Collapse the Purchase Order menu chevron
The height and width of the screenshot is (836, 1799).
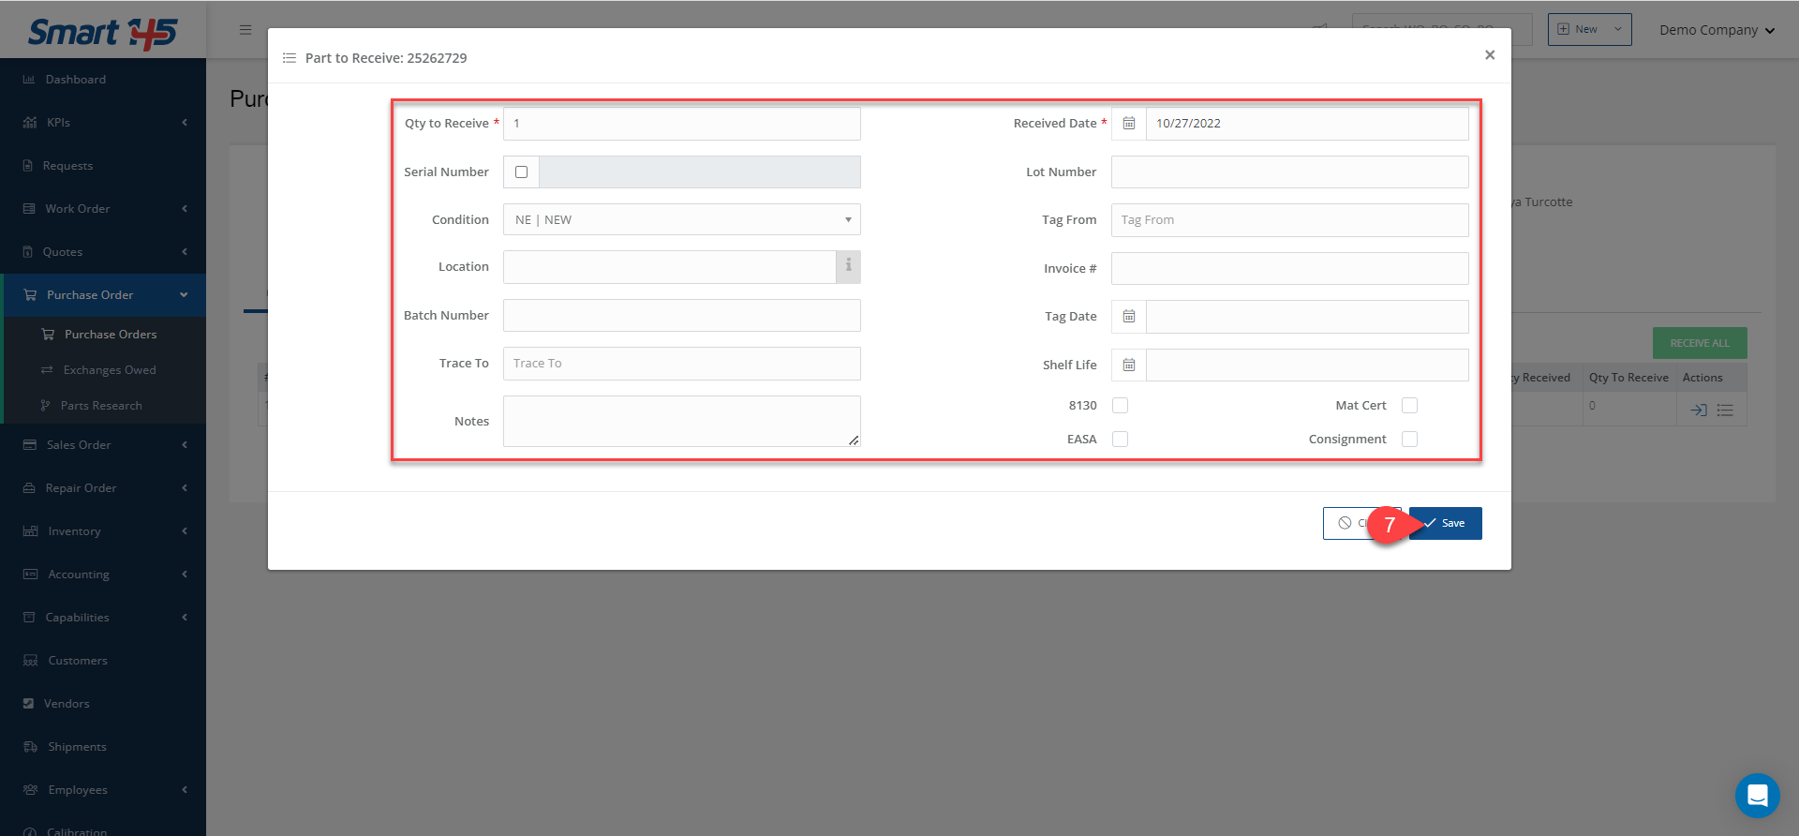185,295
